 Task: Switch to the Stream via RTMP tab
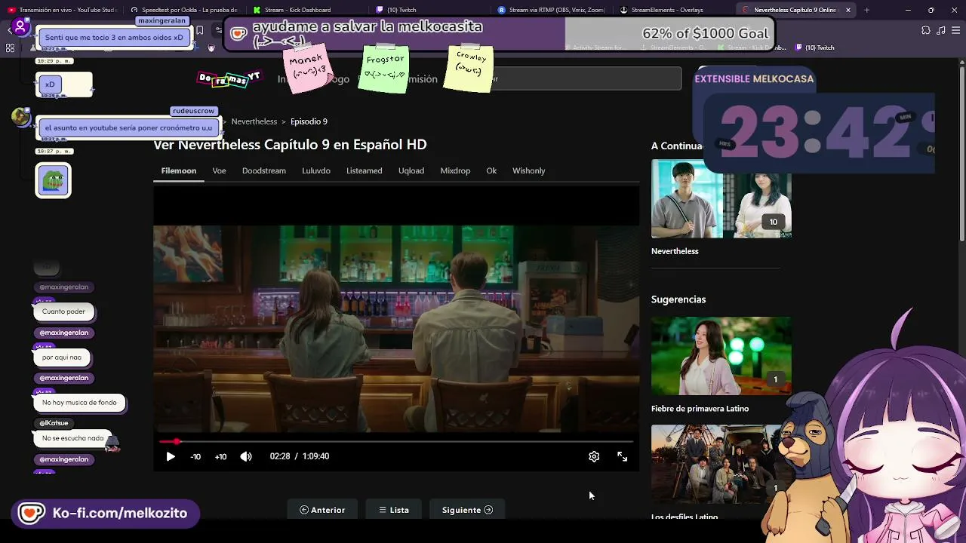[x=551, y=10]
